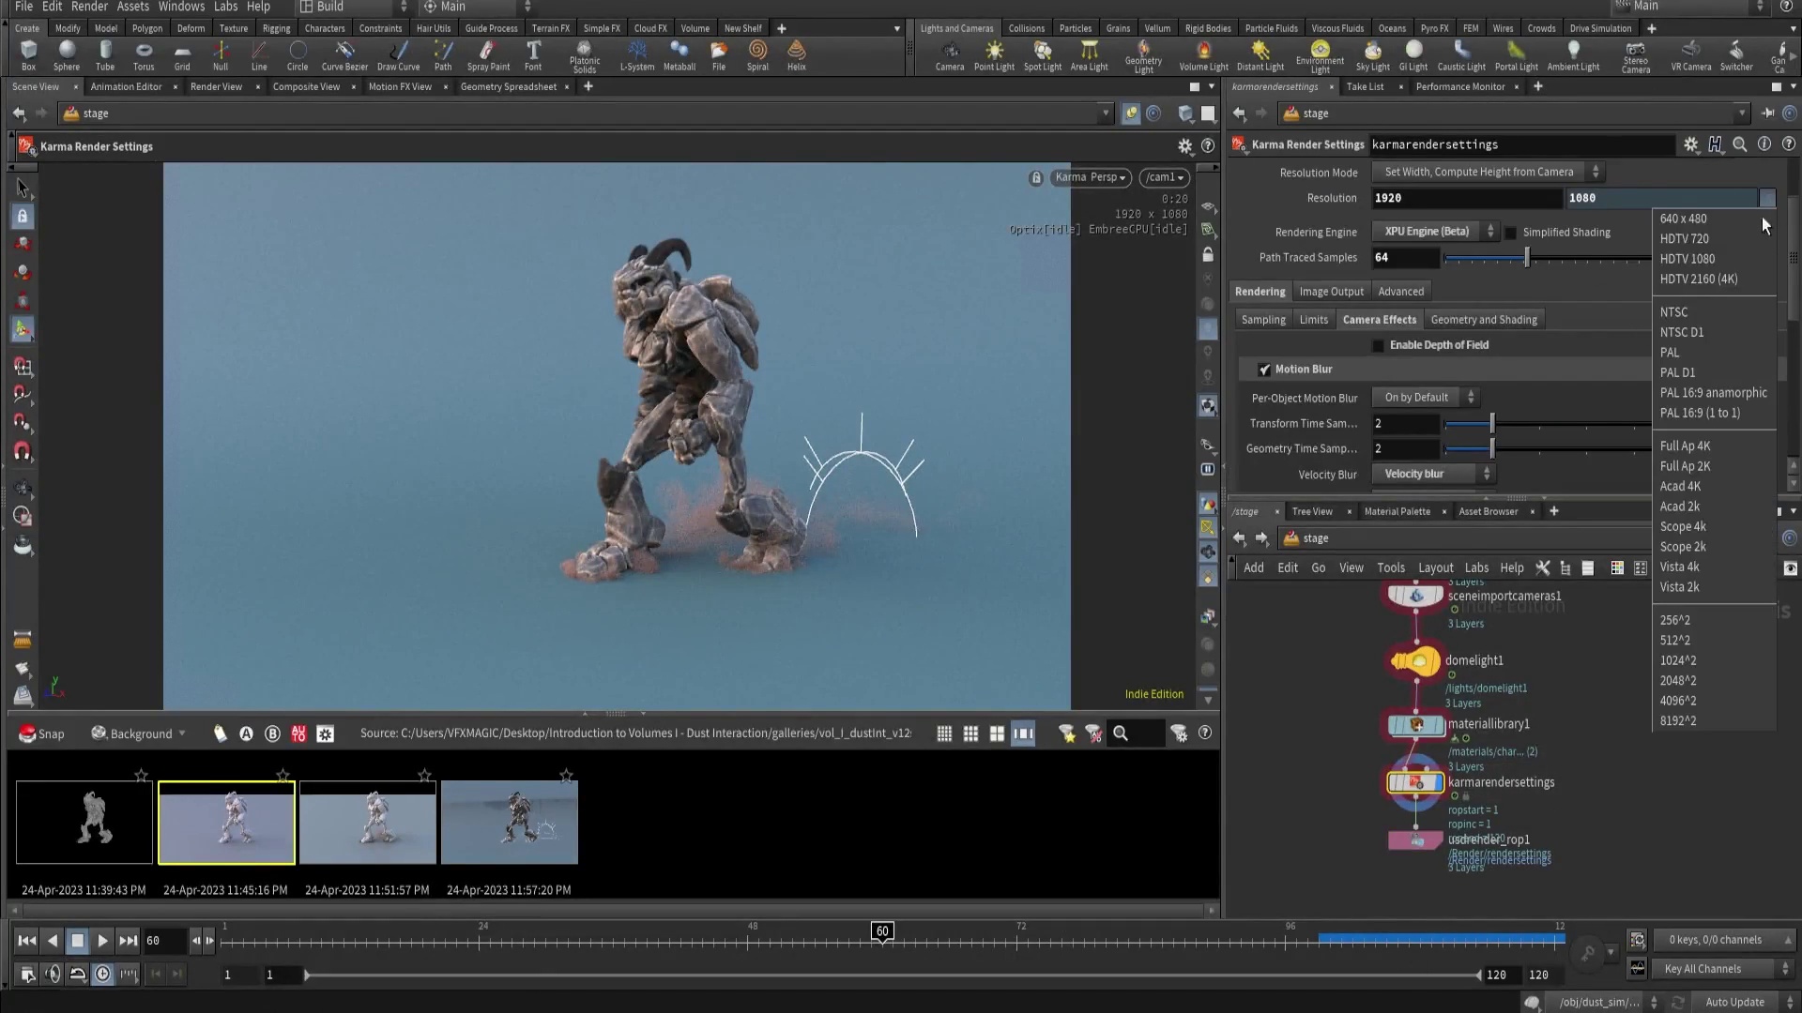Add a Portal Light from the shelf
1802x1013 pixels.
click(x=1517, y=55)
